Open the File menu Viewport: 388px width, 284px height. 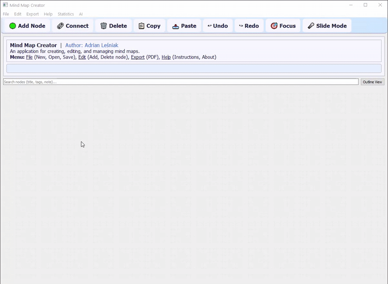click(x=5, y=14)
